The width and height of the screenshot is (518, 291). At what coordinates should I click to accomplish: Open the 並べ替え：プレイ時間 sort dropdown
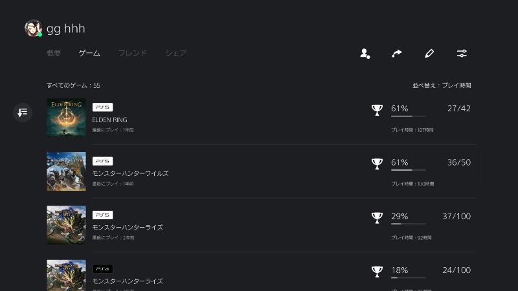coord(442,85)
